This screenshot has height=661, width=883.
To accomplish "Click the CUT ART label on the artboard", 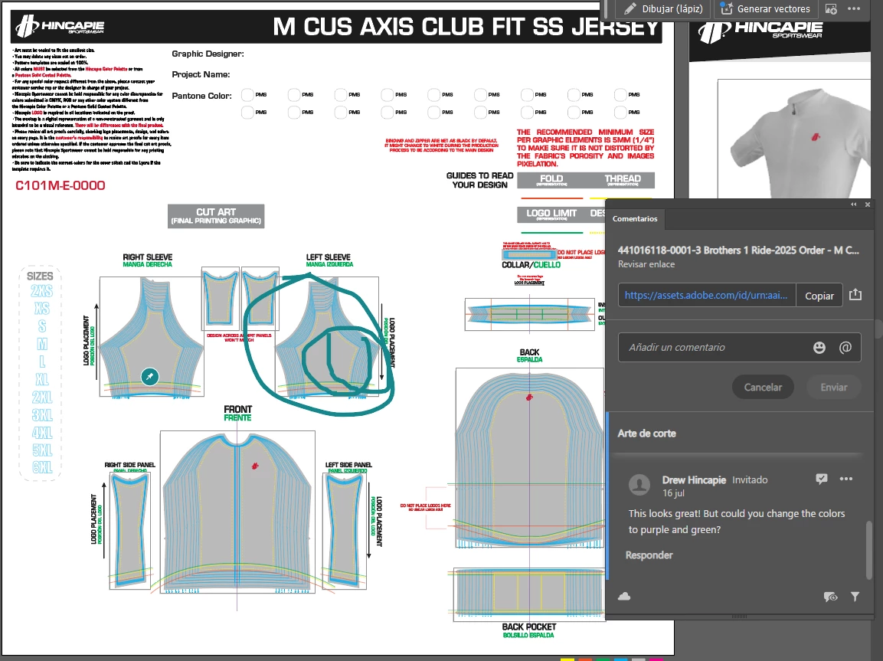I will [216, 216].
